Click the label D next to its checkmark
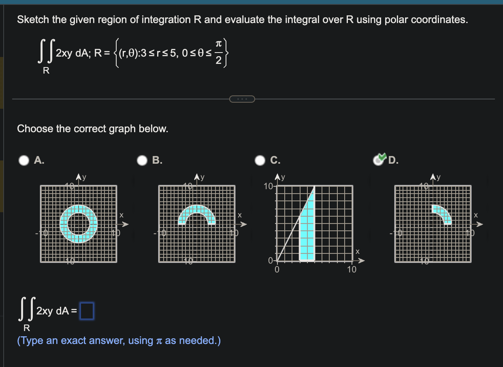 tap(392, 160)
